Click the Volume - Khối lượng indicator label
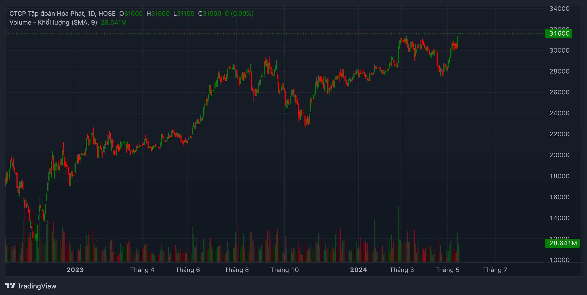This screenshot has height=295, width=587. tap(53, 22)
